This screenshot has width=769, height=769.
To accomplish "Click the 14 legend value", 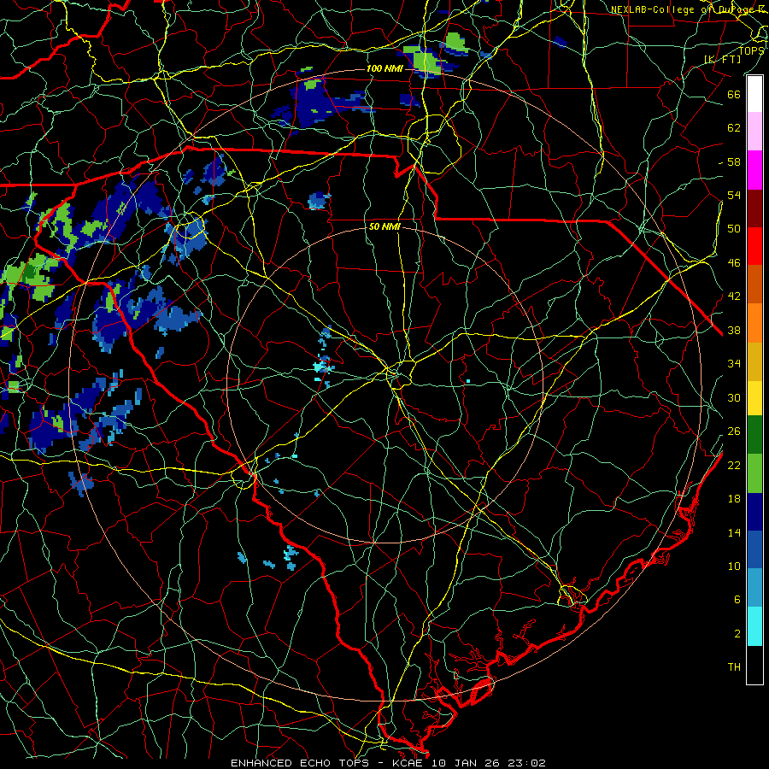I will point(734,532).
